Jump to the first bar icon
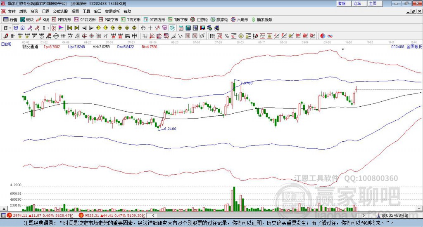This screenshot has width=423, height=227. click(69, 28)
